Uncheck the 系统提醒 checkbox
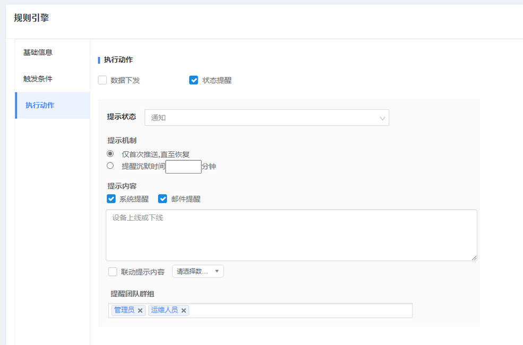The width and height of the screenshot is (523, 345). coord(112,199)
